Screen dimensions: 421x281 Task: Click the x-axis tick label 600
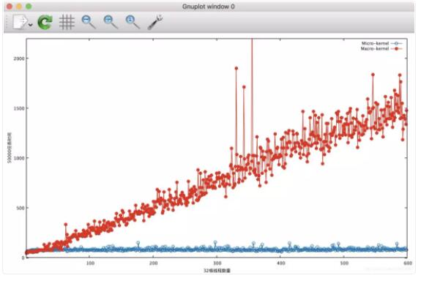408,263
